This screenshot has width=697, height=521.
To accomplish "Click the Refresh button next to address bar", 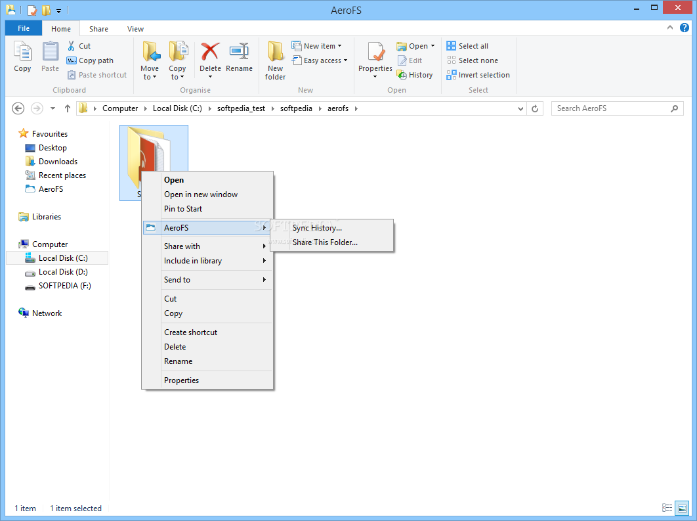I will (535, 108).
